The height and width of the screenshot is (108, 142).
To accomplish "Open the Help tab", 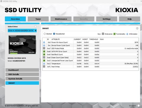I will [x=130, y=19].
